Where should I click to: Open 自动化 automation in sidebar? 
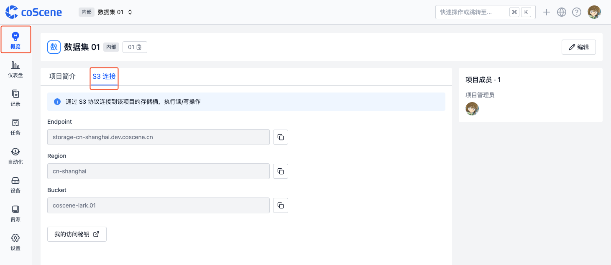tap(15, 155)
